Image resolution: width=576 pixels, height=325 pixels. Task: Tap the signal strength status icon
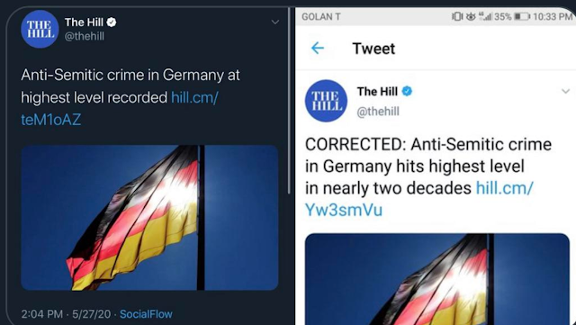tap(485, 16)
